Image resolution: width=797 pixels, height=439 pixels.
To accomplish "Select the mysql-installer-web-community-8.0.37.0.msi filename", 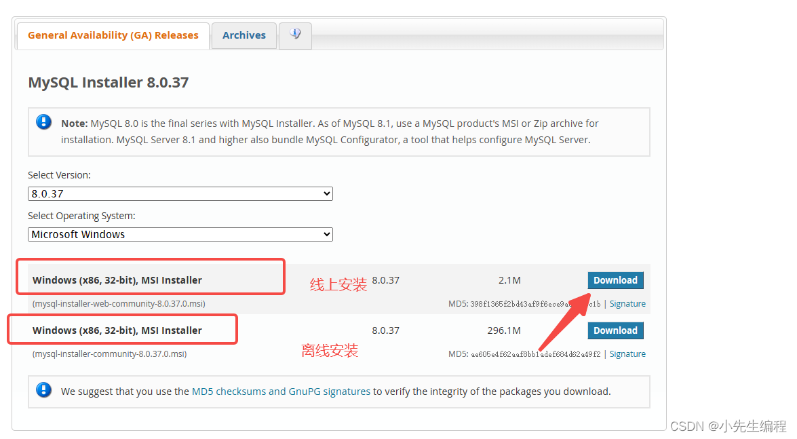I will [121, 303].
